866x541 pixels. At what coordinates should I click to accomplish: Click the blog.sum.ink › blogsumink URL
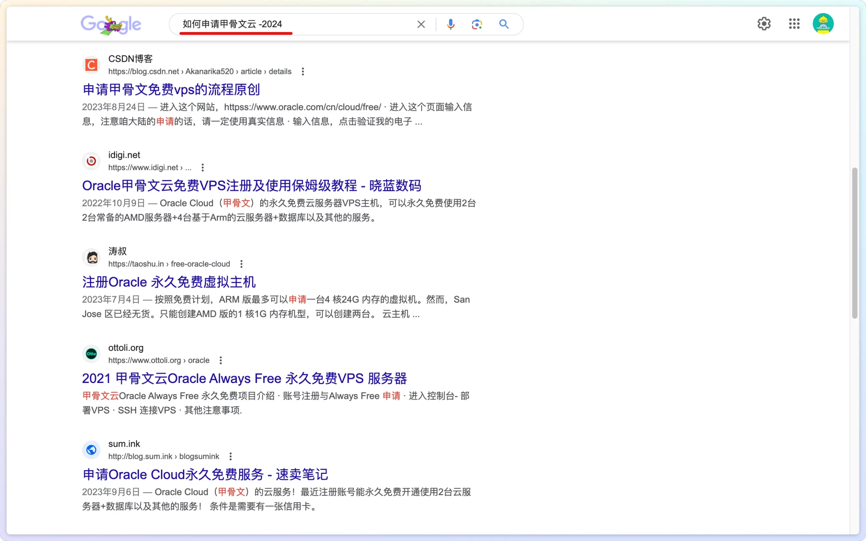[x=163, y=457]
